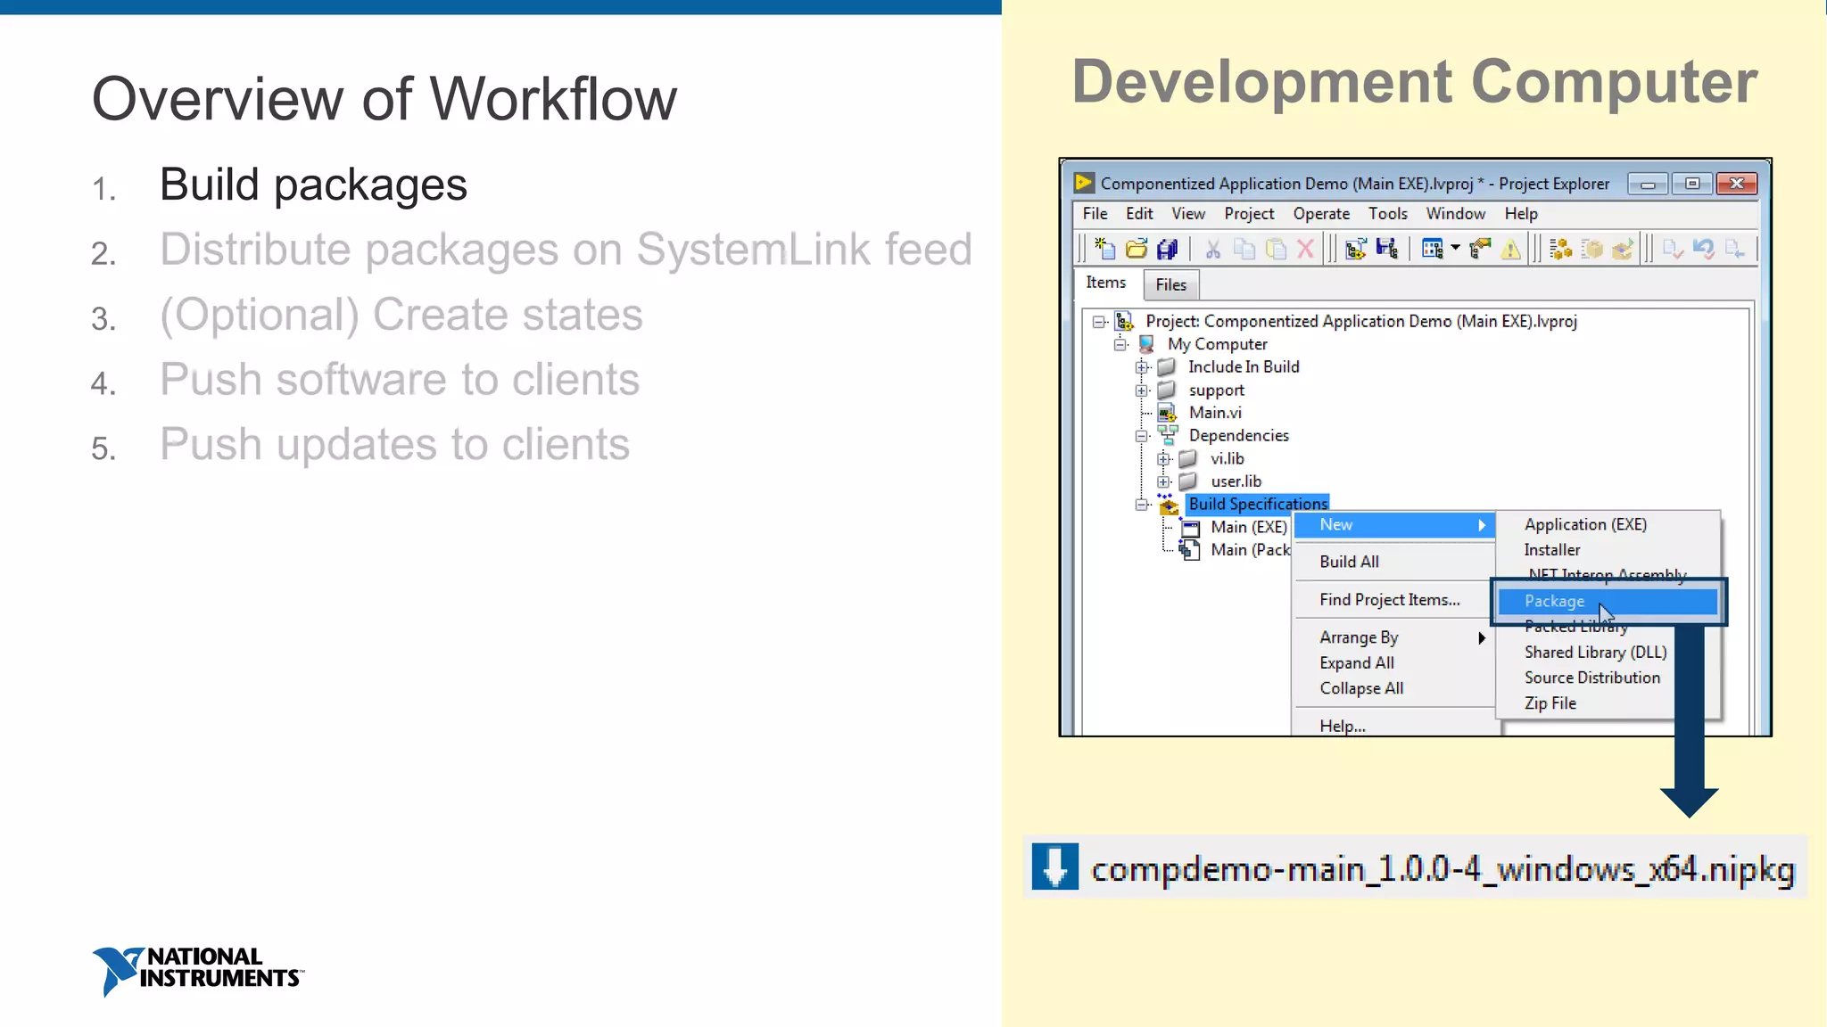Screen dimensions: 1827x1027
Task: Expand the vi.lib folder node
Action: coord(1164,459)
